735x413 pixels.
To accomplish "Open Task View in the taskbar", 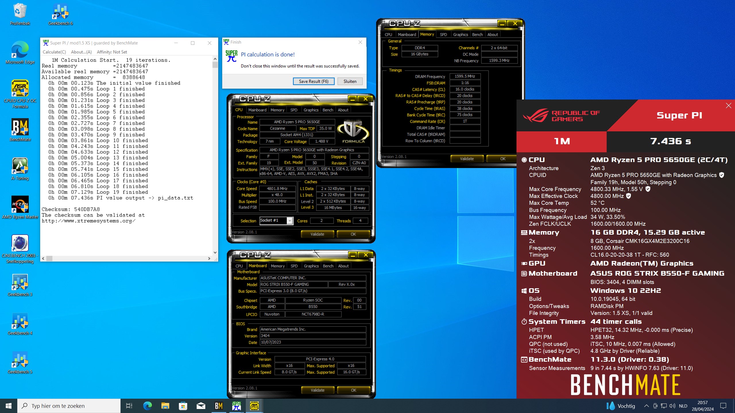I will [x=129, y=406].
